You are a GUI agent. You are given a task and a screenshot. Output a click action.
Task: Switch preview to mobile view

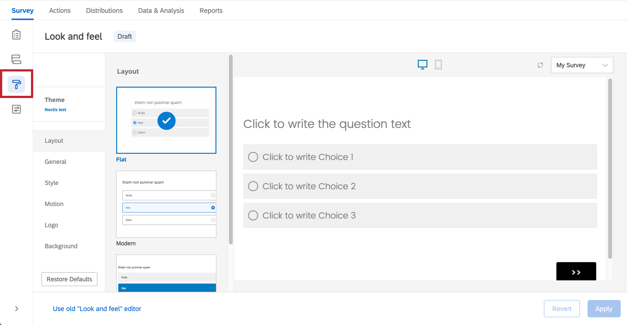(x=438, y=65)
